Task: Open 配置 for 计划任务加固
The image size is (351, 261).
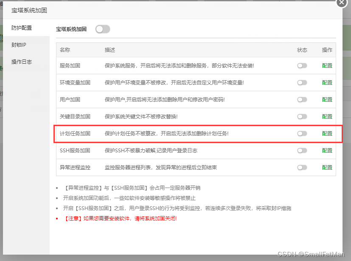Action: (327, 134)
